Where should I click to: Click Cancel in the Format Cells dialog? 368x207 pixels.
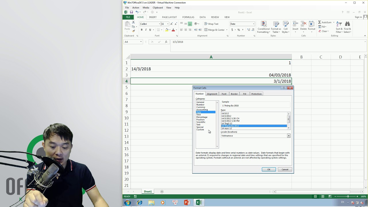click(x=285, y=169)
